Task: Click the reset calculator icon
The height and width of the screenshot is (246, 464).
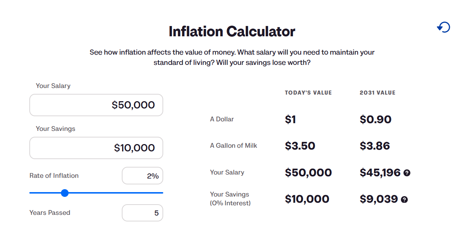Action: (x=443, y=27)
